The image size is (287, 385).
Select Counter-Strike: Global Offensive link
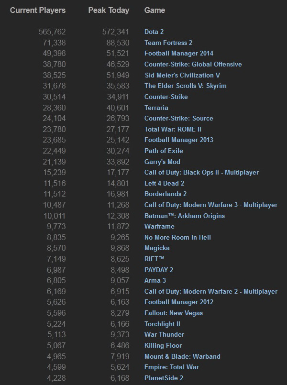[x=193, y=64]
